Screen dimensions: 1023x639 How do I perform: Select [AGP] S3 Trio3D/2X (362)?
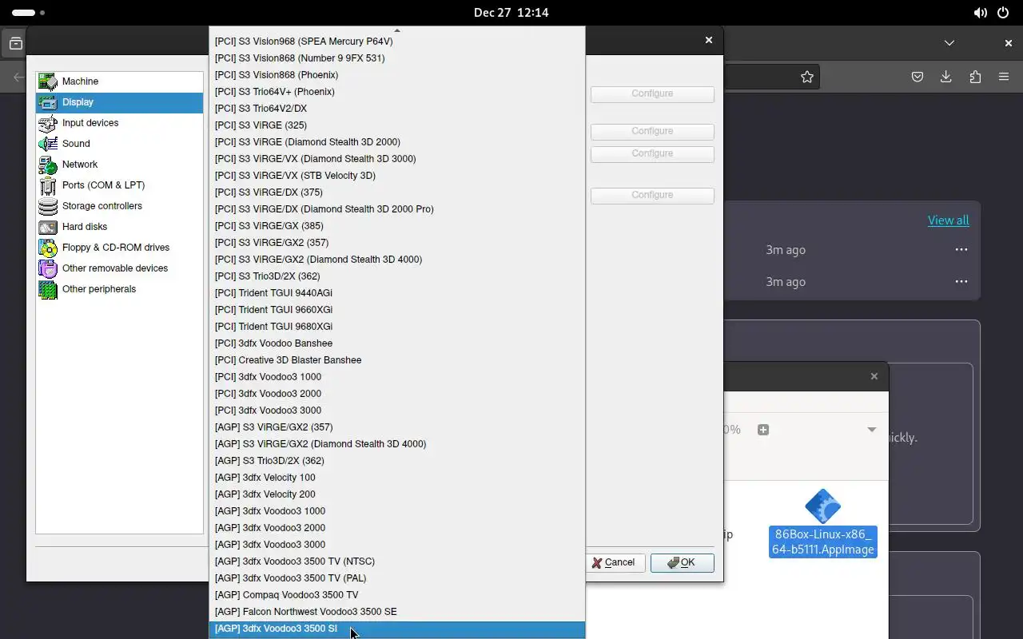coord(397,461)
